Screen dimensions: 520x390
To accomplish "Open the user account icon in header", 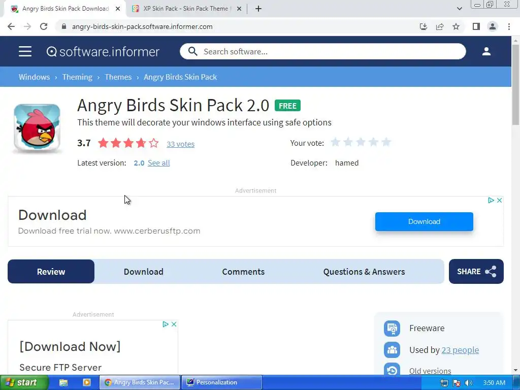I will click(x=486, y=51).
